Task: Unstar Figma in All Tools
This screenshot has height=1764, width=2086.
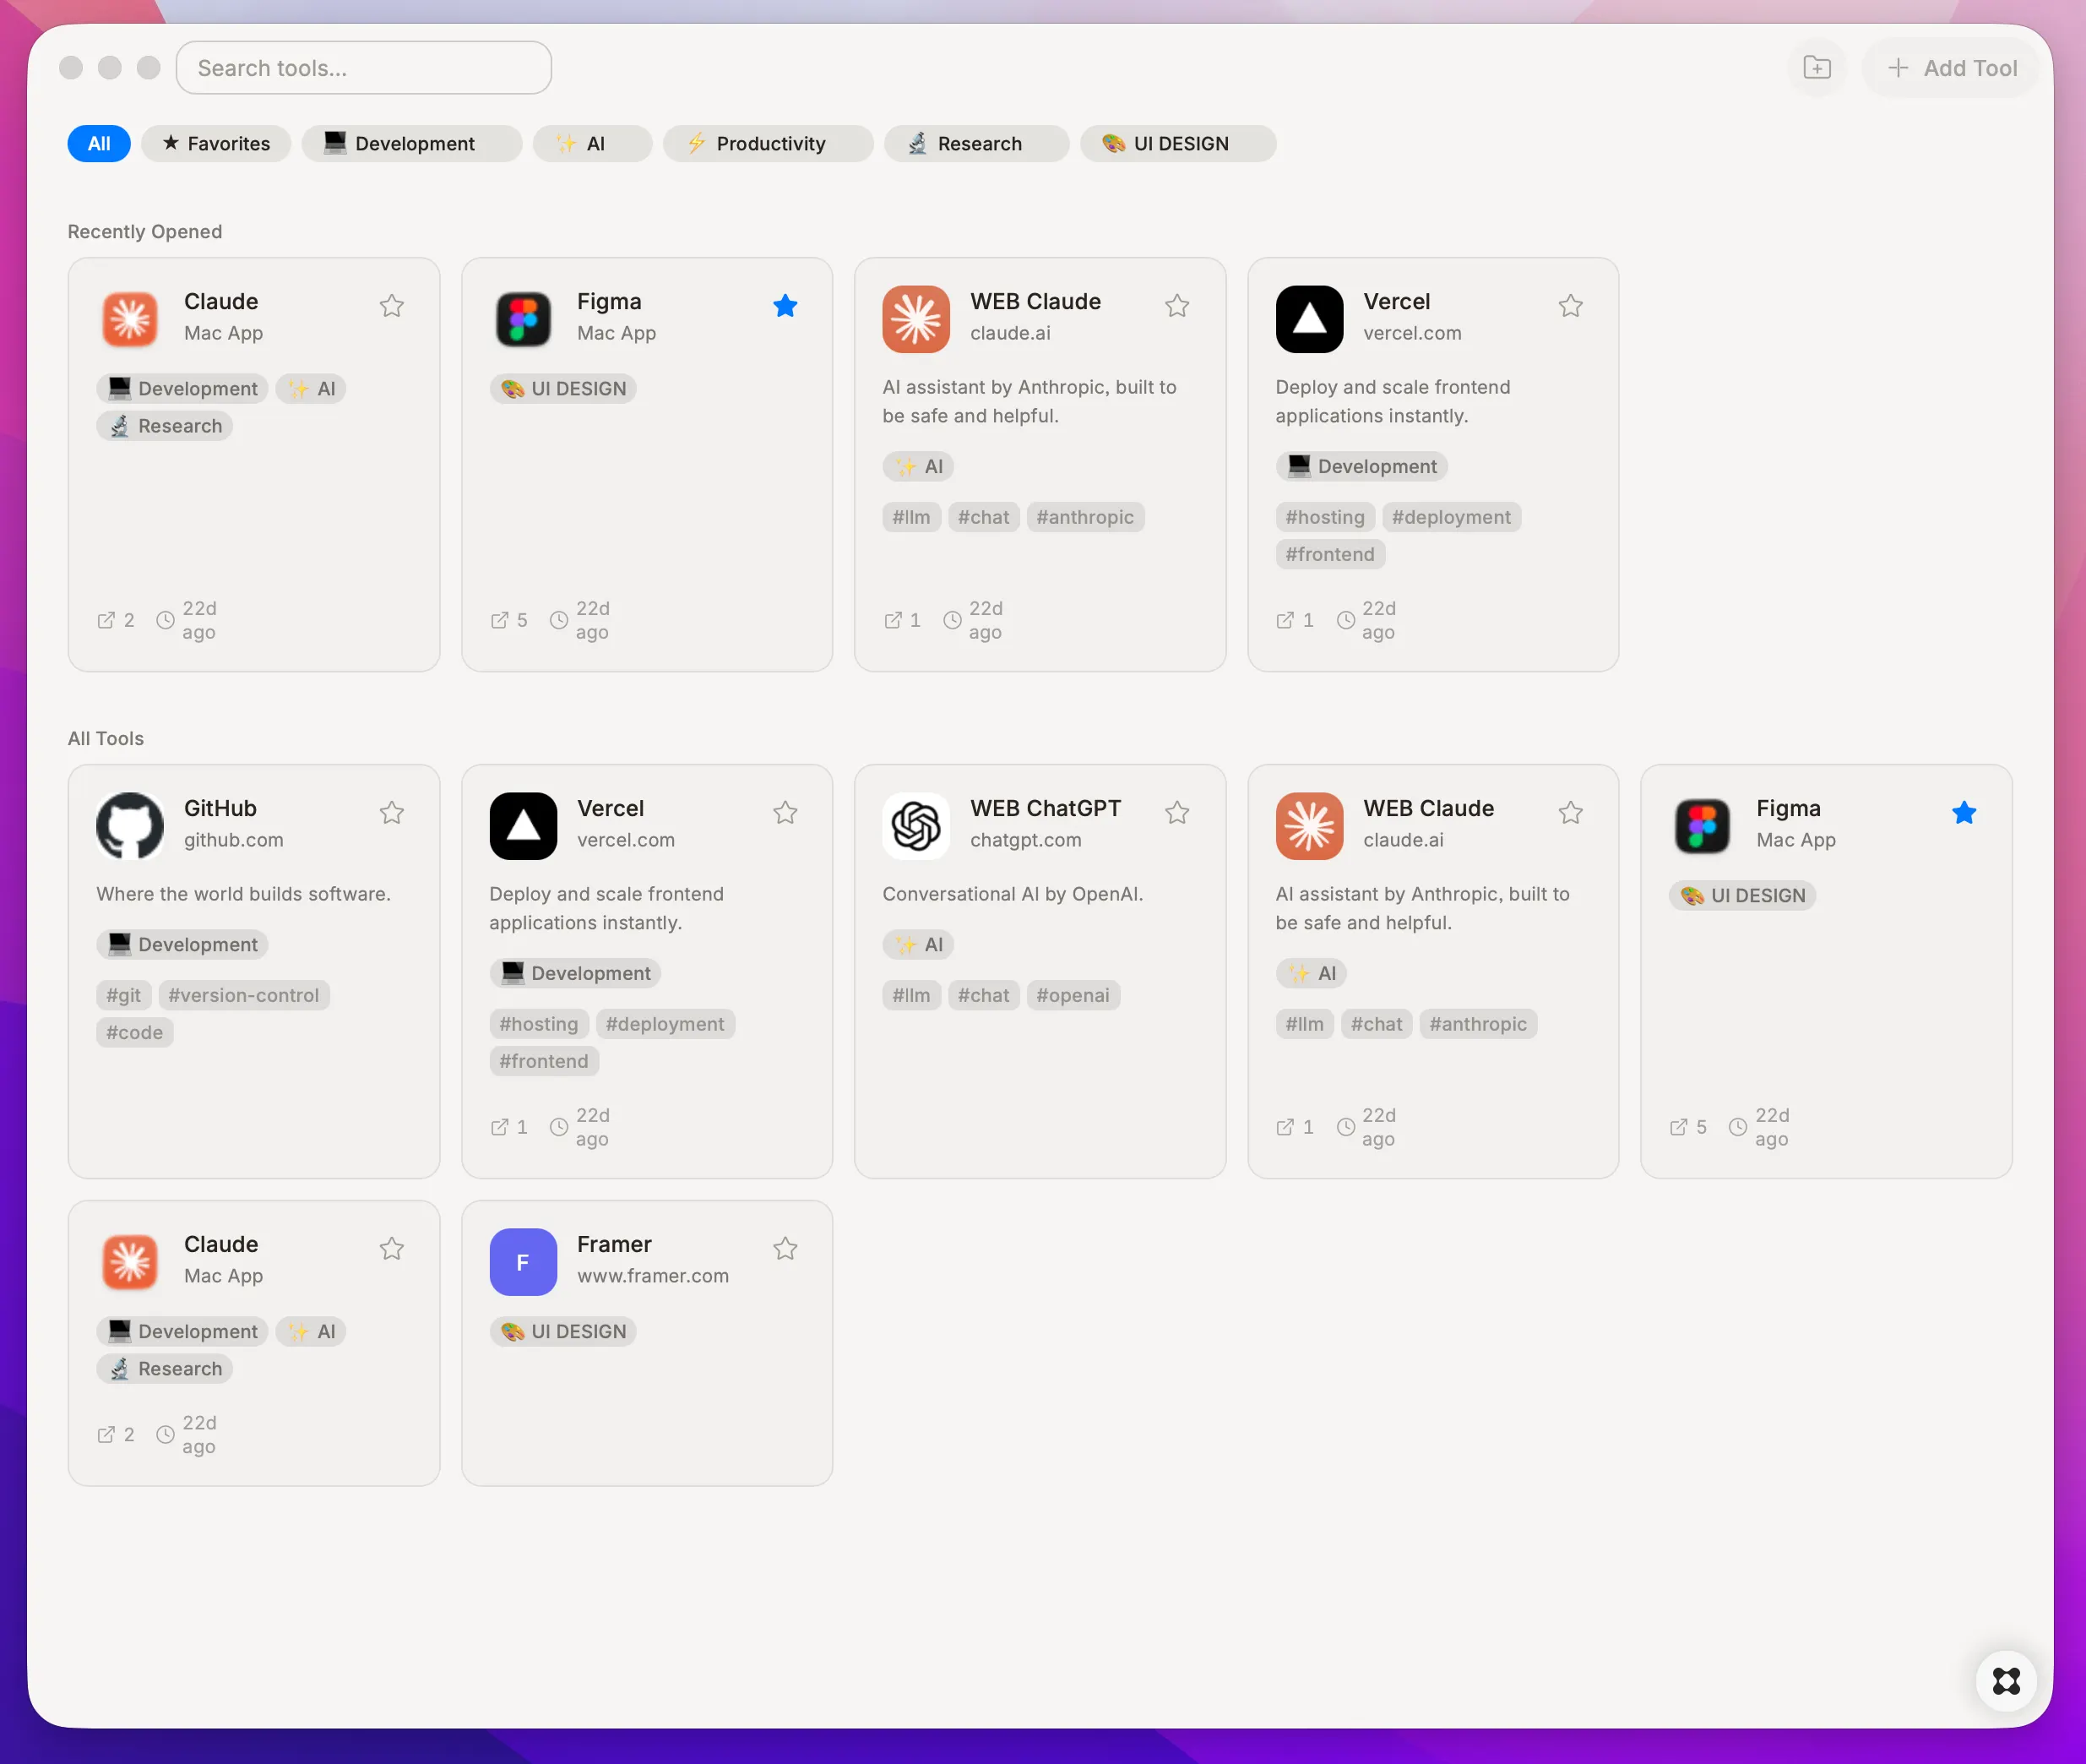Action: click(1964, 813)
